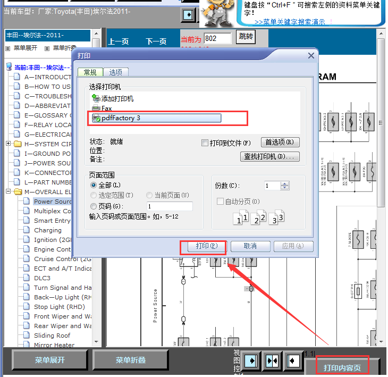The height and width of the screenshot is (377, 388).
Task: Collapse the M—OVERALL EL tree node
Action: [x=8, y=191]
